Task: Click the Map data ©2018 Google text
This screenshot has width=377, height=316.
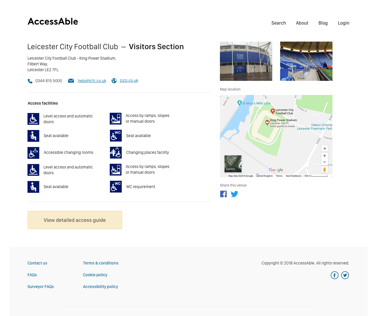Action: (x=241, y=176)
